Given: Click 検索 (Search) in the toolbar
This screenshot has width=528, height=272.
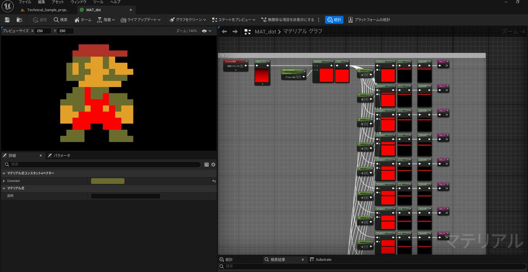Looking at the screenshot, I should click(x=61, y=20).
